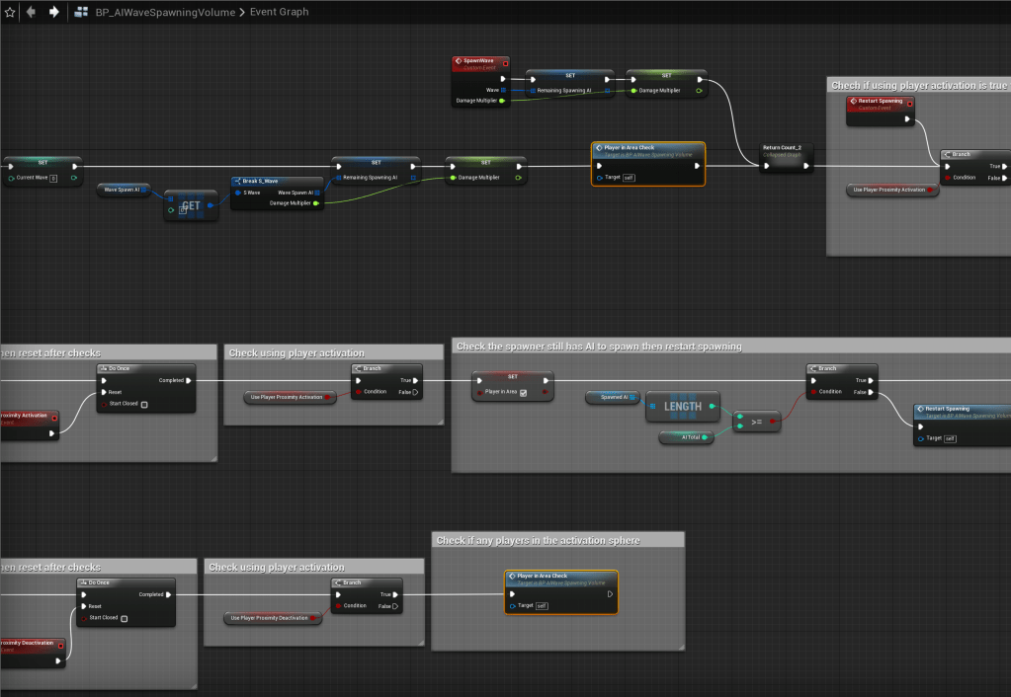
Task: Select the Wave Spawn AI variable node
Action: [x=123, y=189]
